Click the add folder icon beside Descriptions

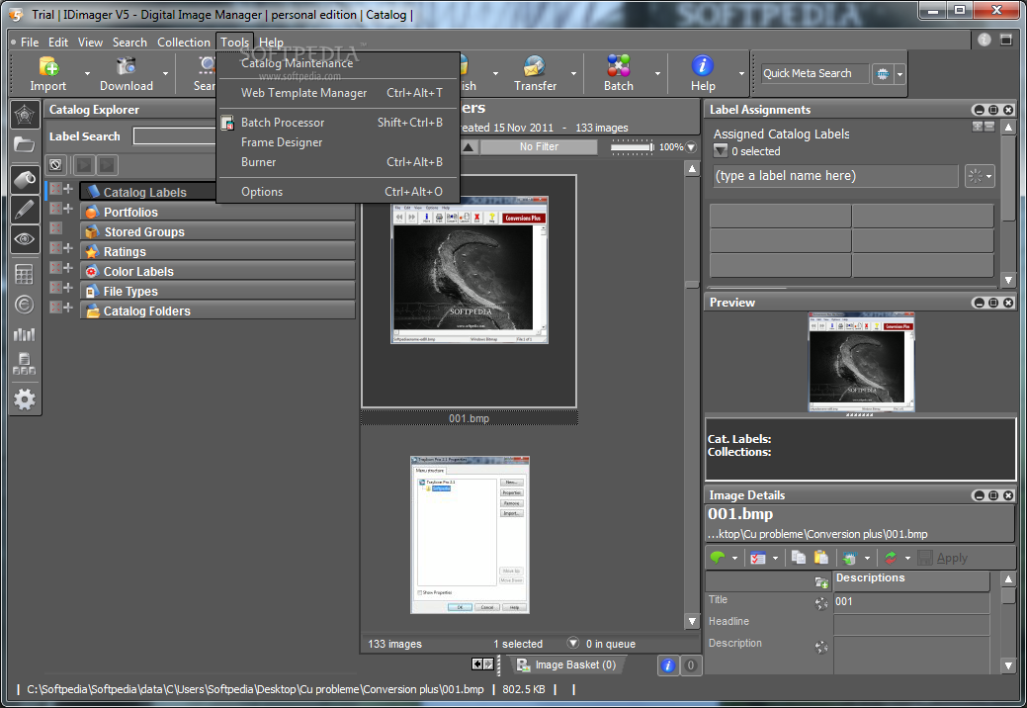point(821,581)
